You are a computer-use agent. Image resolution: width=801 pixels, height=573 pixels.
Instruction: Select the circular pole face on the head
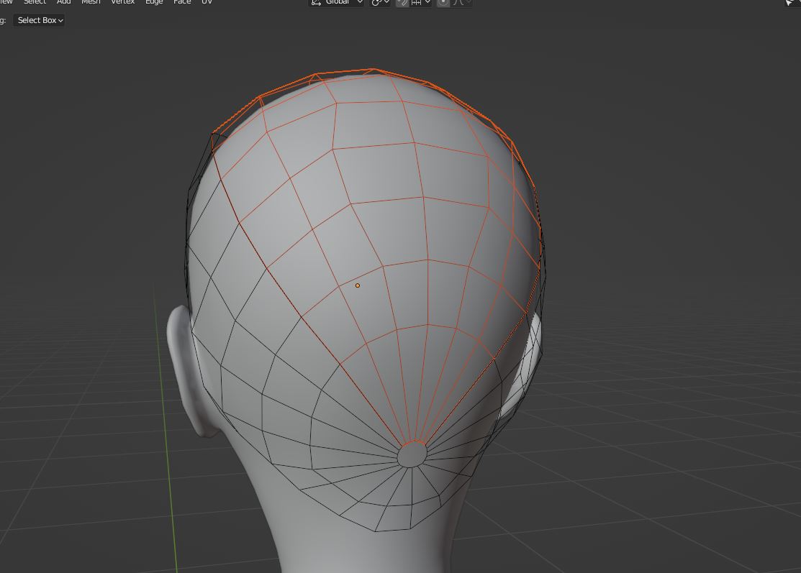pos(412,454)
